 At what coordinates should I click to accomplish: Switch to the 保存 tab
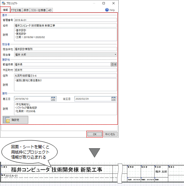click(x=26, y=10)
